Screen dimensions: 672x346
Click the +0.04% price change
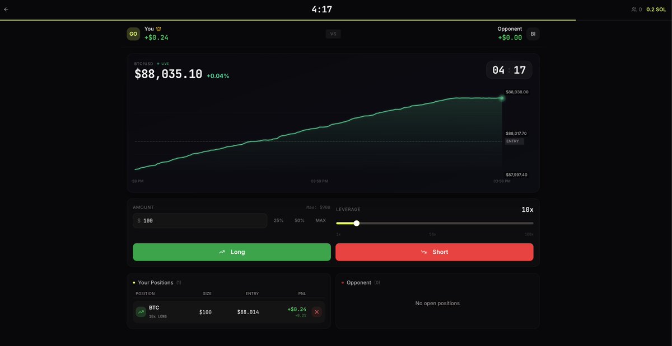[218, 76]
